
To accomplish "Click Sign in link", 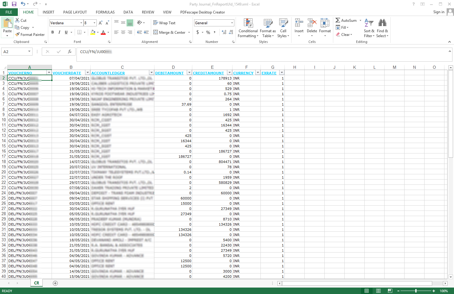I will [439, 12].
